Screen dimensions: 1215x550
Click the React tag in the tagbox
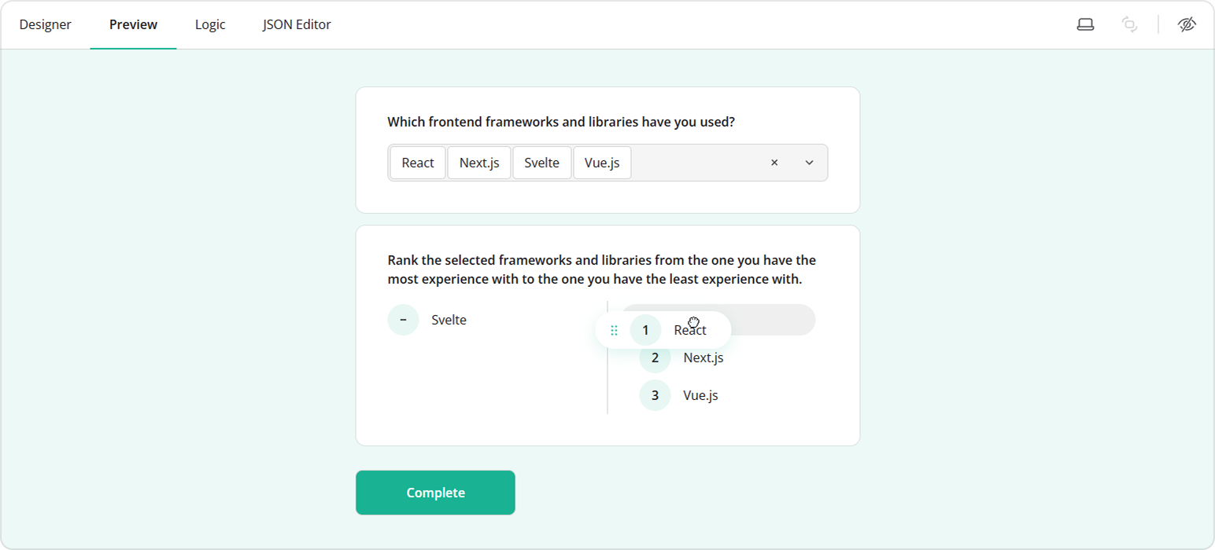click(418, 163)
